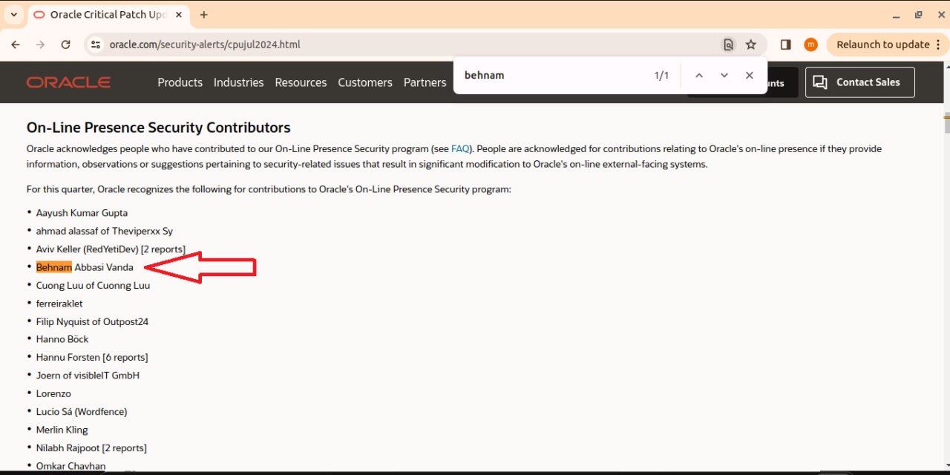The height and width of the screenshot is (475, 950).
Task: Close the Oracle Critical Patch tab
Action: pos(179,15)
